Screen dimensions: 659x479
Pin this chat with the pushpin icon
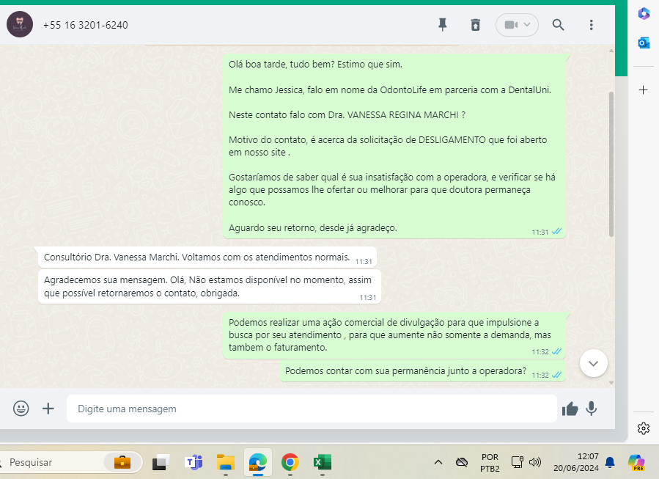click(442, 25)
